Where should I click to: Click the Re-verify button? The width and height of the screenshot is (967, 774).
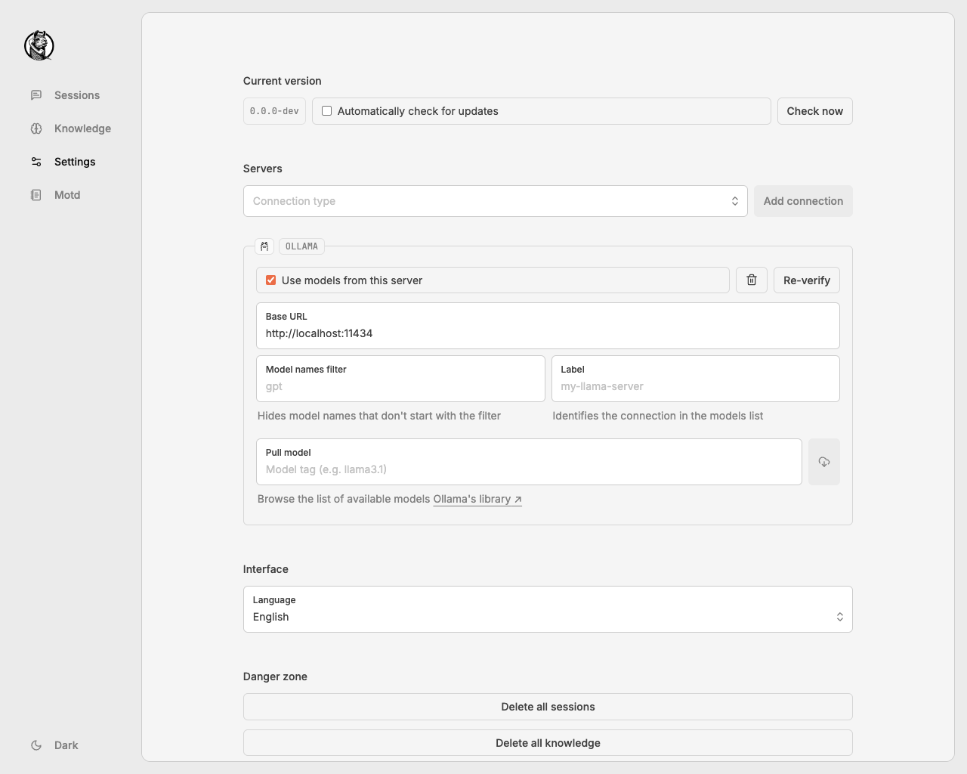806,280
